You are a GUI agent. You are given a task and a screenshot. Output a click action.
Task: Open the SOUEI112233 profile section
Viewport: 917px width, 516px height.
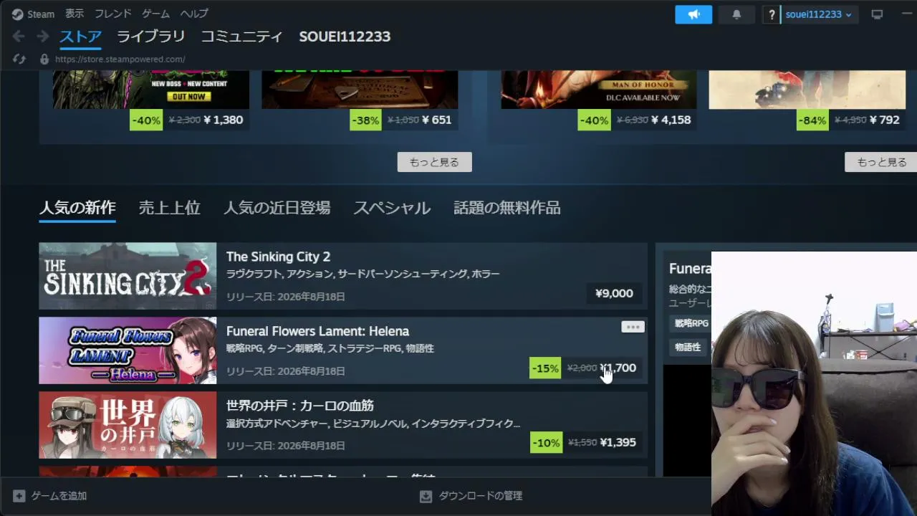(345, 37)
